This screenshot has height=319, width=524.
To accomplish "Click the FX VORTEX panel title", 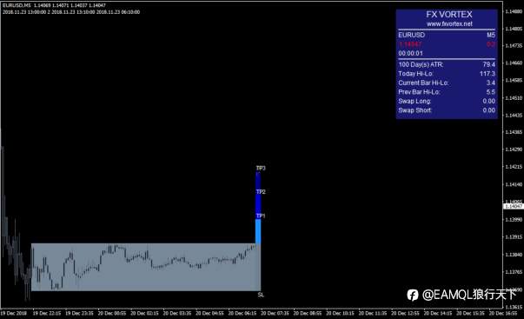I will pos(448,15).
